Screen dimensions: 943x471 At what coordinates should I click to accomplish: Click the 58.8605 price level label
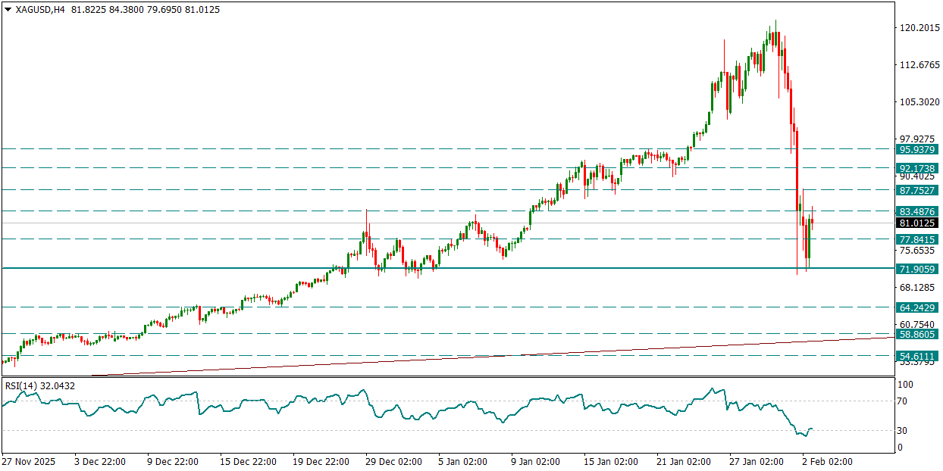point(918,334)
